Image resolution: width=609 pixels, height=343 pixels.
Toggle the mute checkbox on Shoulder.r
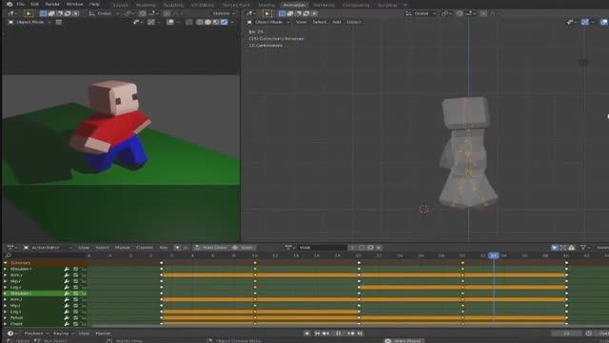[x=76, y=269]
